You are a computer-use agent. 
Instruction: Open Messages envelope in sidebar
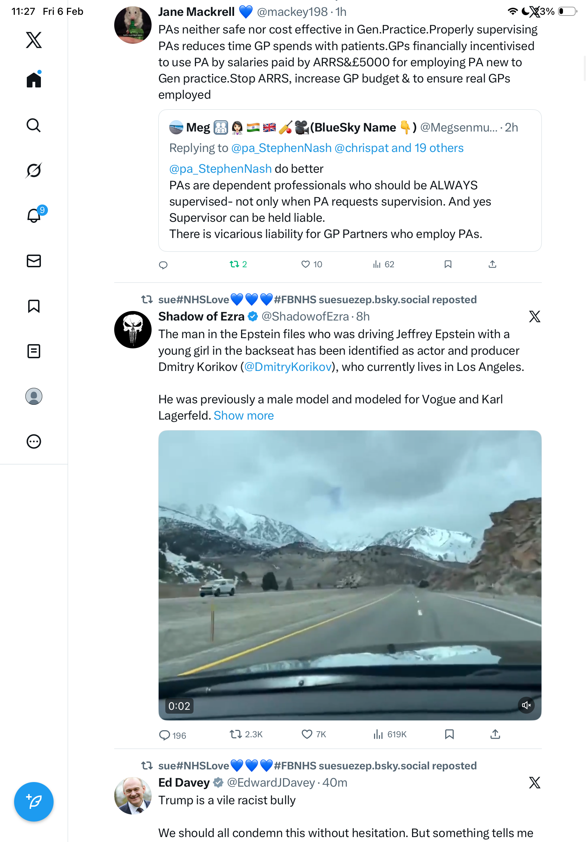pyautogui.click(x=34, y=261)
